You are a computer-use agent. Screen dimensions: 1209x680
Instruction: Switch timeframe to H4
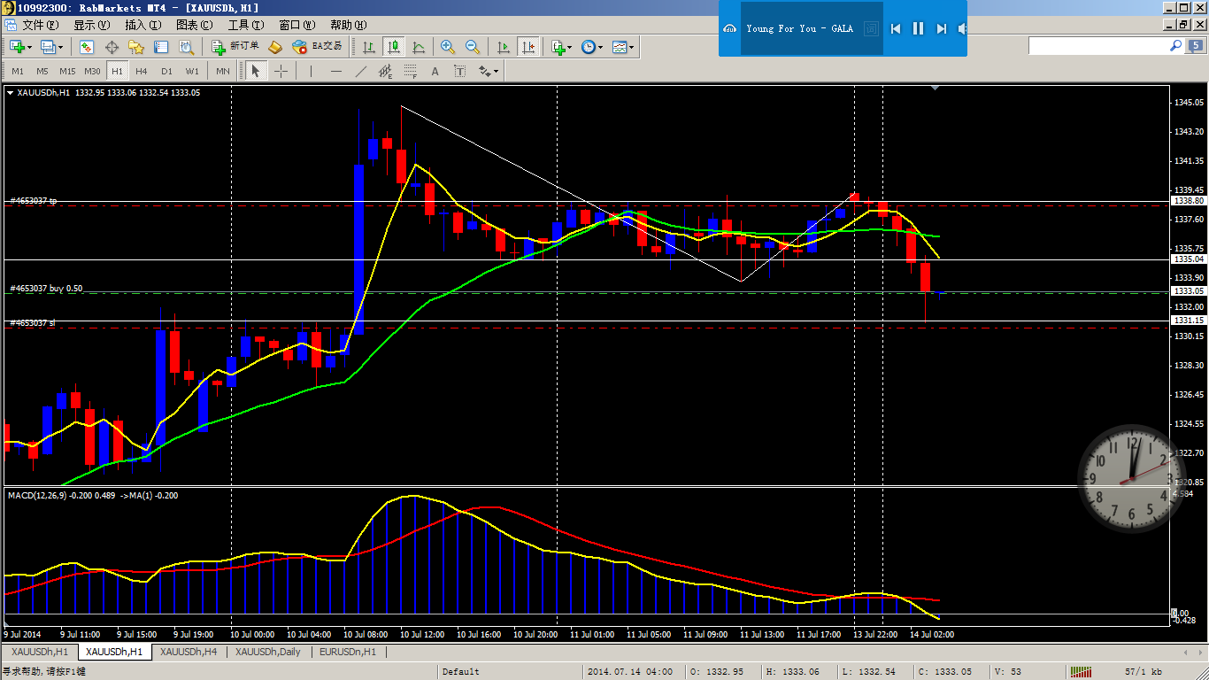pos(142,71)
